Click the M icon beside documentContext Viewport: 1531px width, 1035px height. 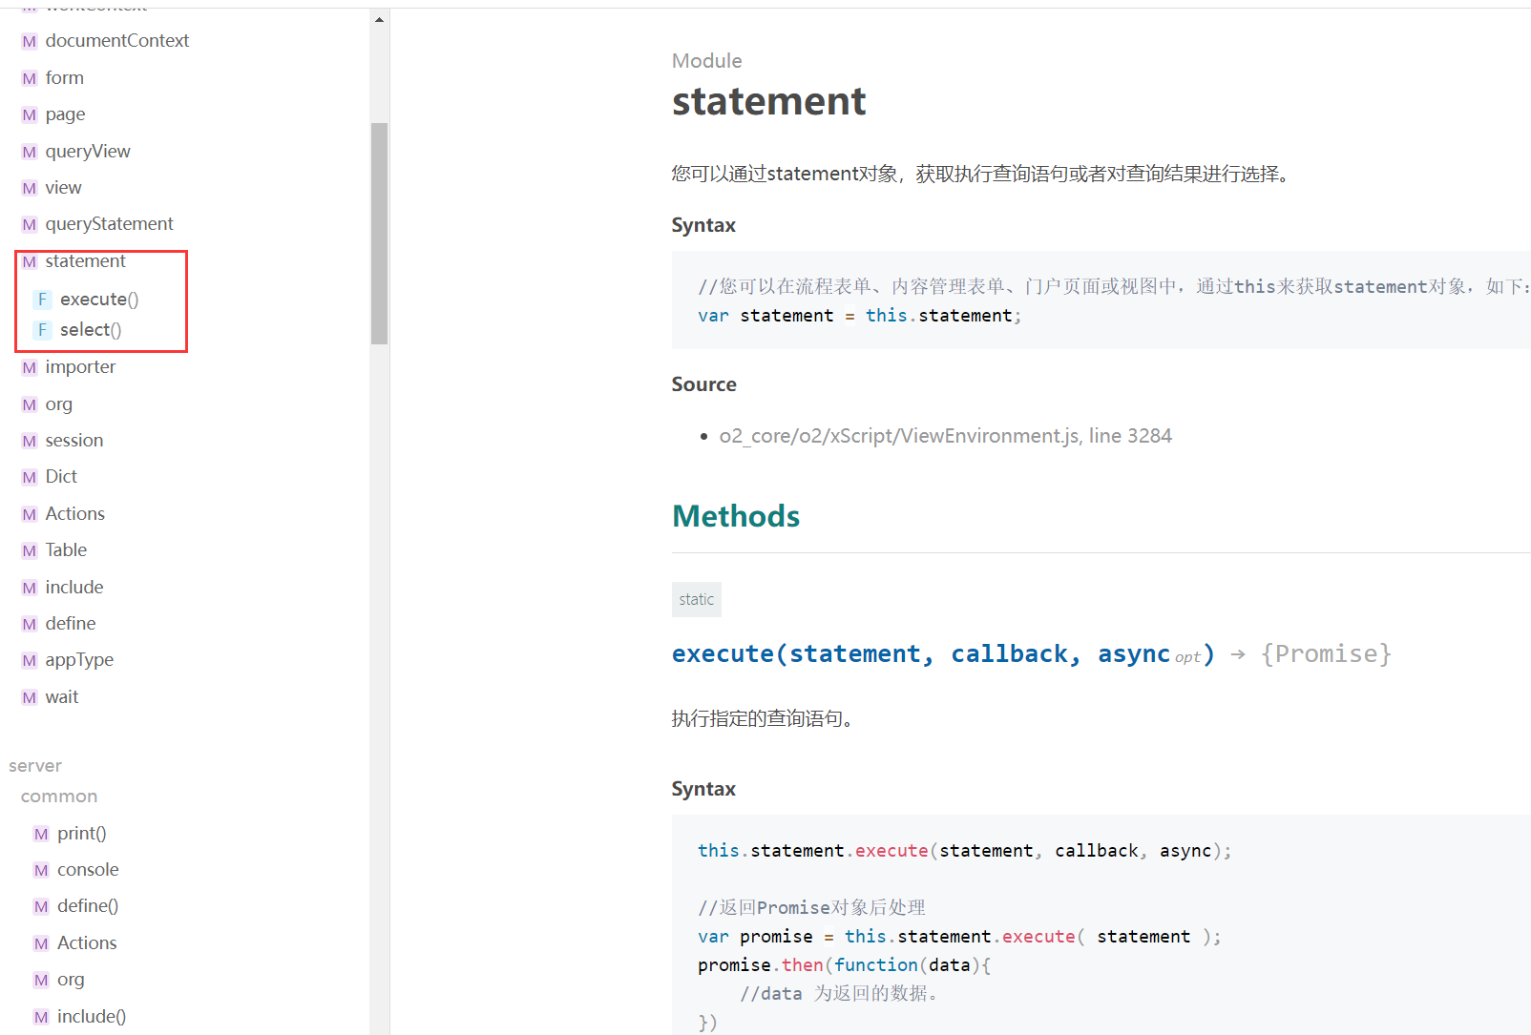[x=30, y=42]
